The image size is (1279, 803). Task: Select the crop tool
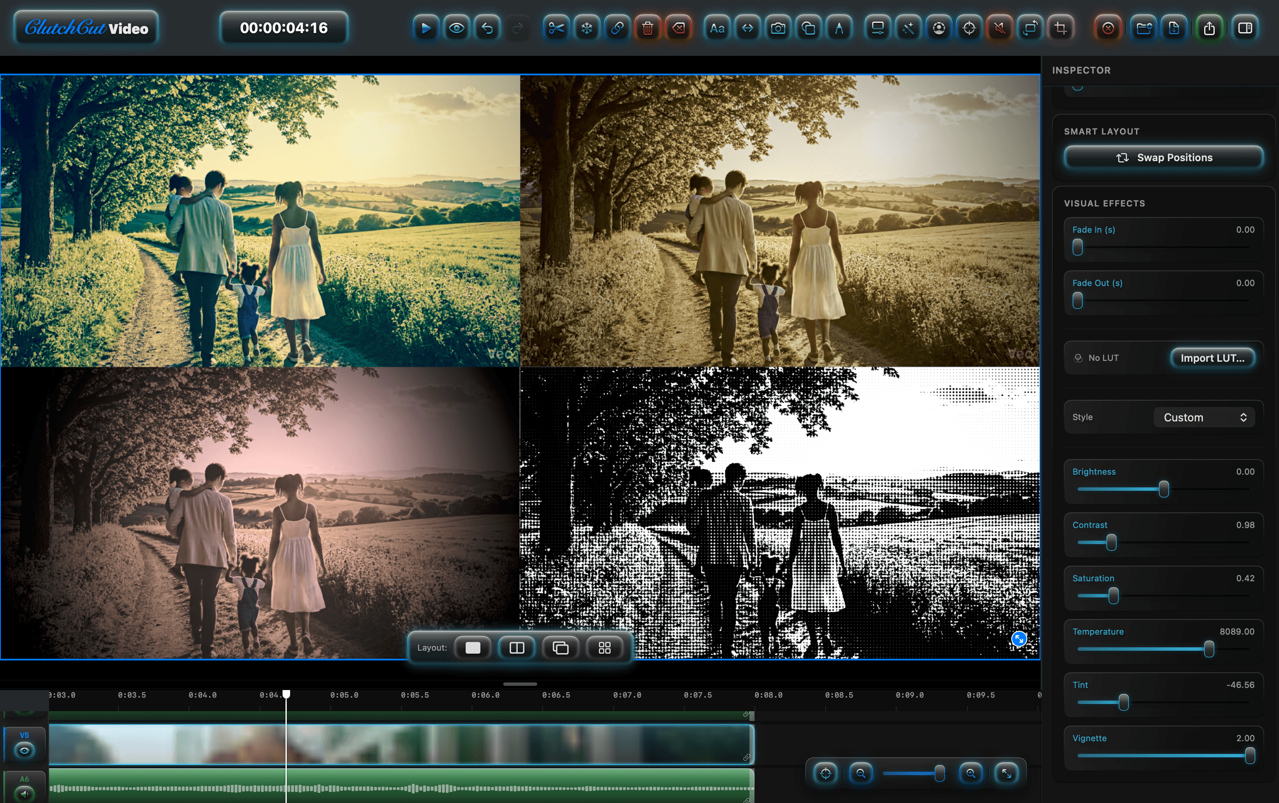tap(1061, 28)
